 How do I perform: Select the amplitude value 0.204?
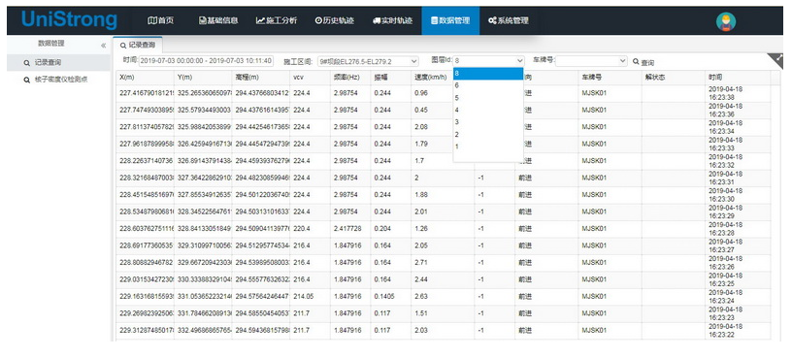tap(382, 228)
